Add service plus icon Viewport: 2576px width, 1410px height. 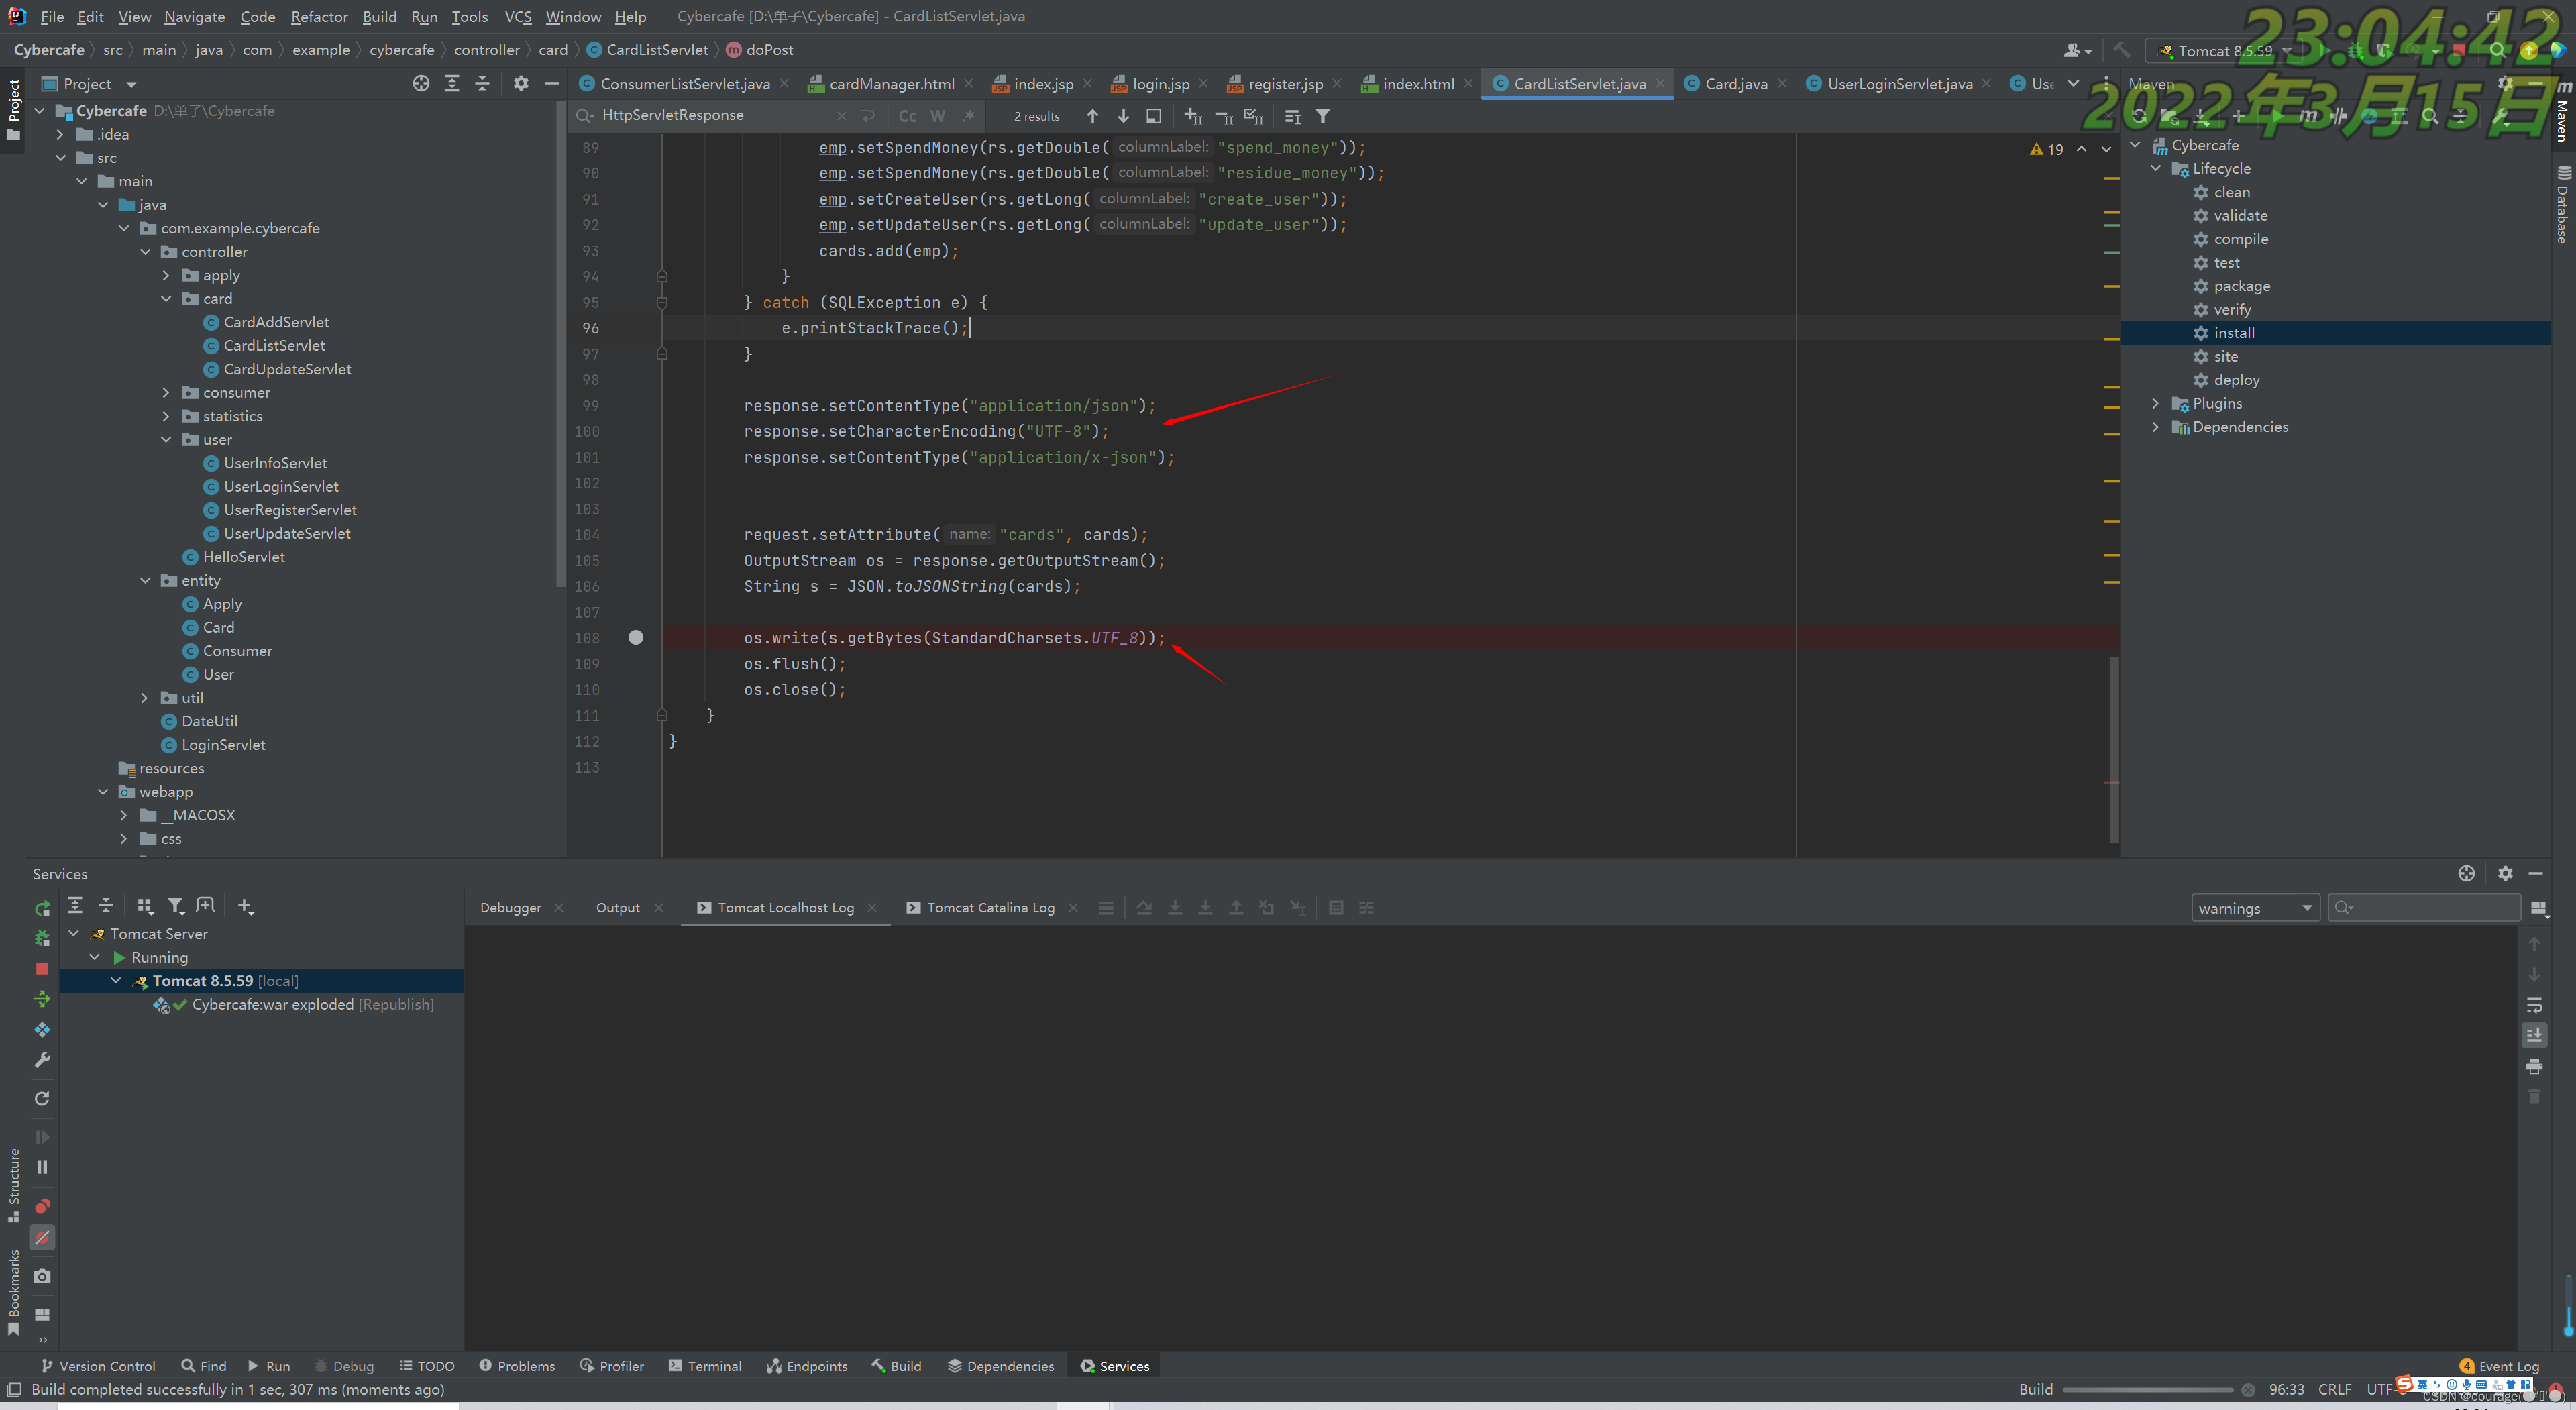pos(245,906)
